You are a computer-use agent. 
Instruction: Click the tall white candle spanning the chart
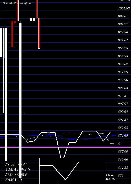pos(20,101)
